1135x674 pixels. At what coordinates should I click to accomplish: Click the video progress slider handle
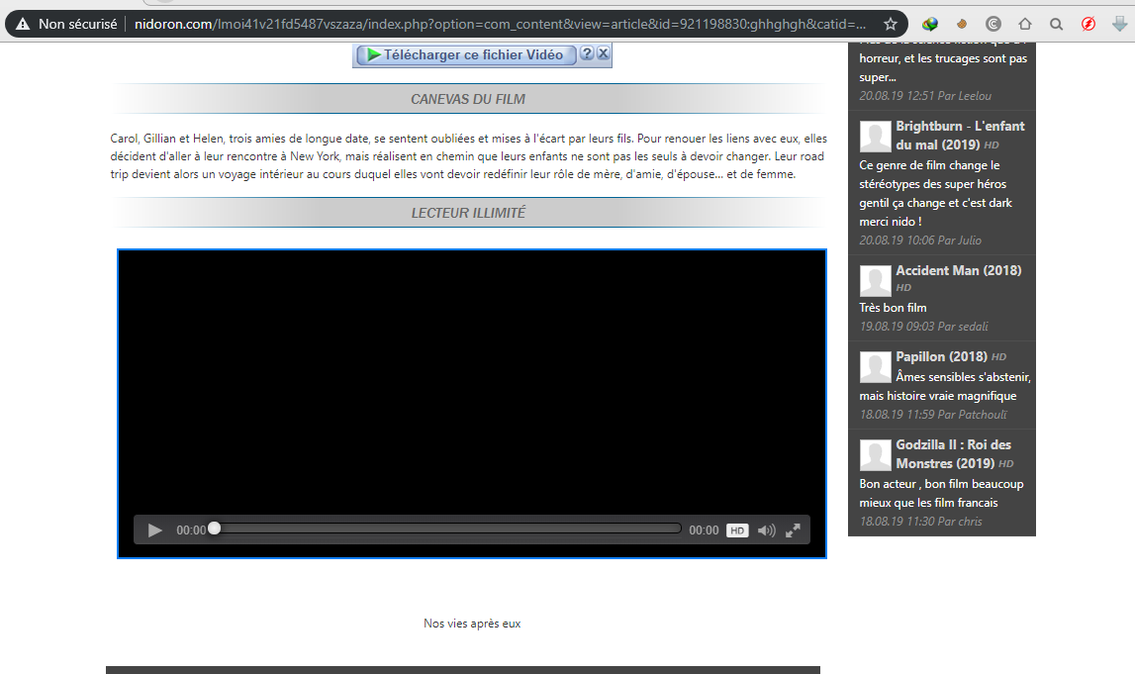215,529
